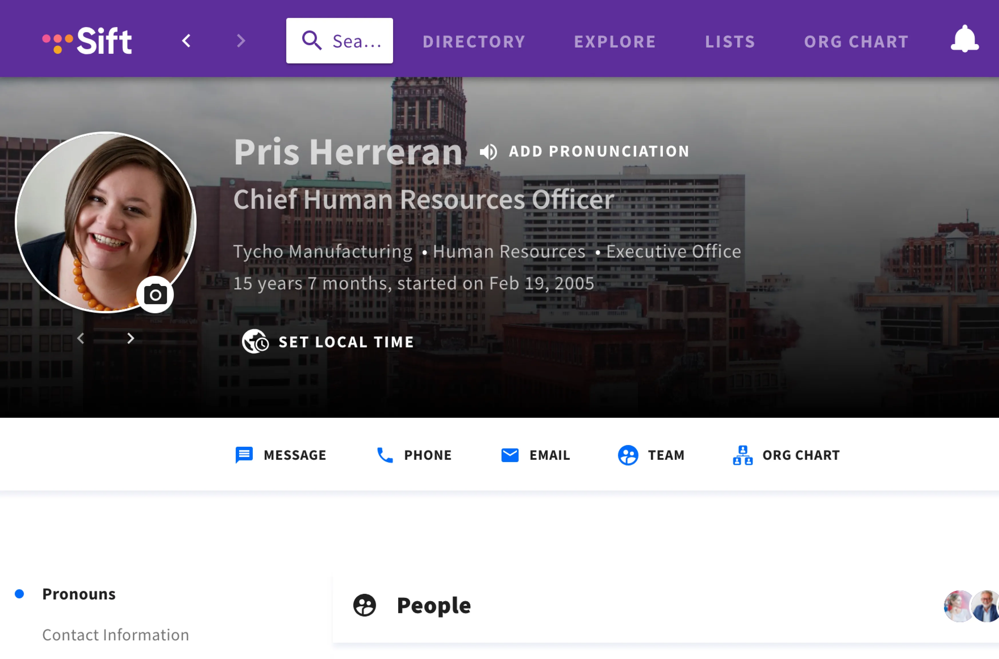Image resolution: width=999 pixels, height=659 pixels.
Task: Go back with header left chevron
Action: 187,41
